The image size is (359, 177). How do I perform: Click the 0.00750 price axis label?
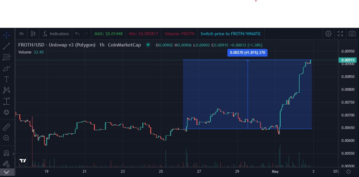(348, 102)
